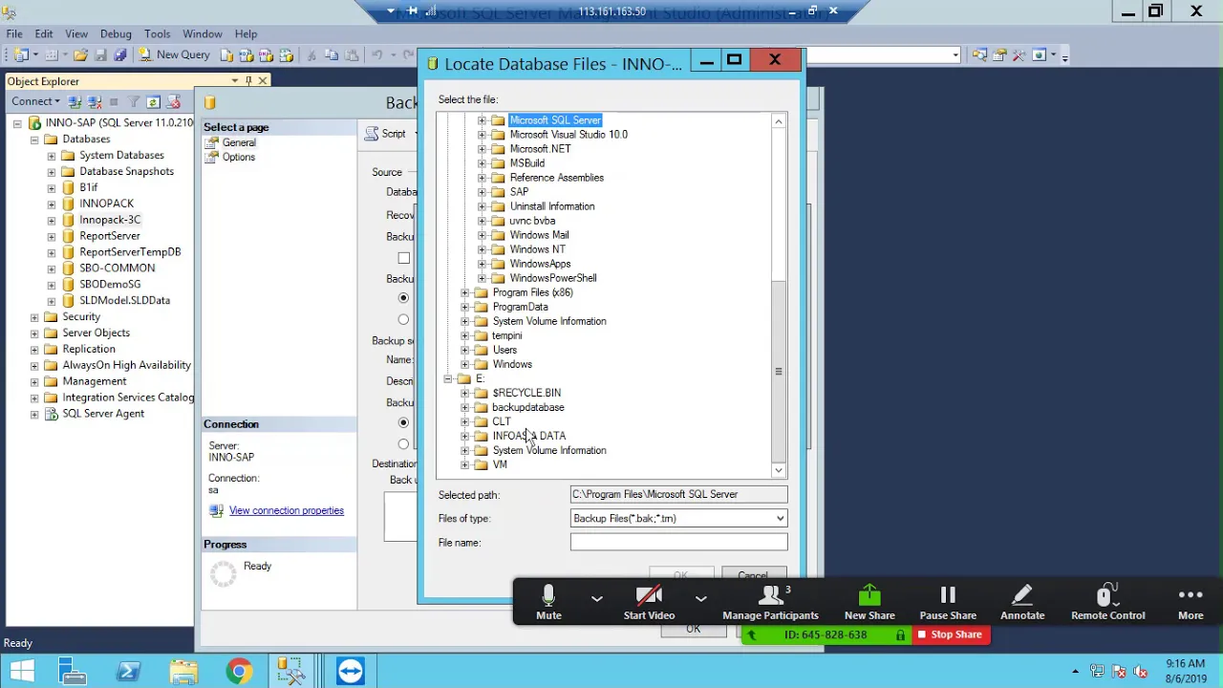Open the Windows Start button
Viewport: 1223px width, 688px height.
(x=21, y=671)
